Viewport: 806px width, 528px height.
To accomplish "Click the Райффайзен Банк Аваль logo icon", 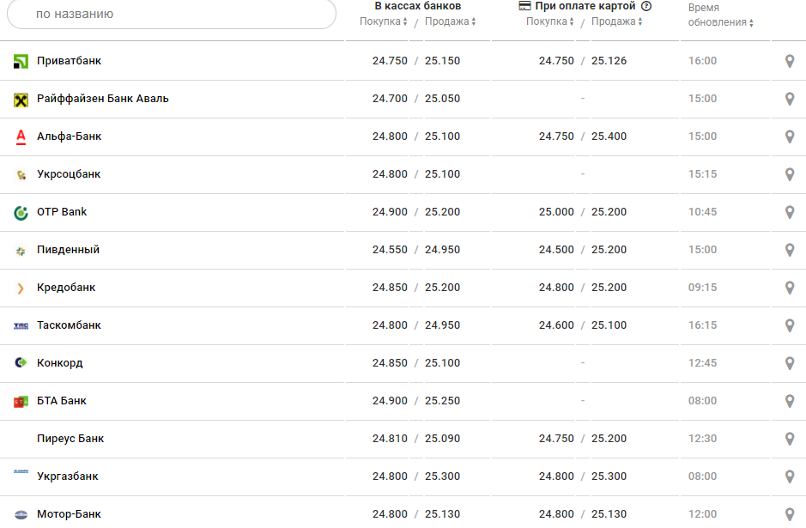I will (21, 100).
